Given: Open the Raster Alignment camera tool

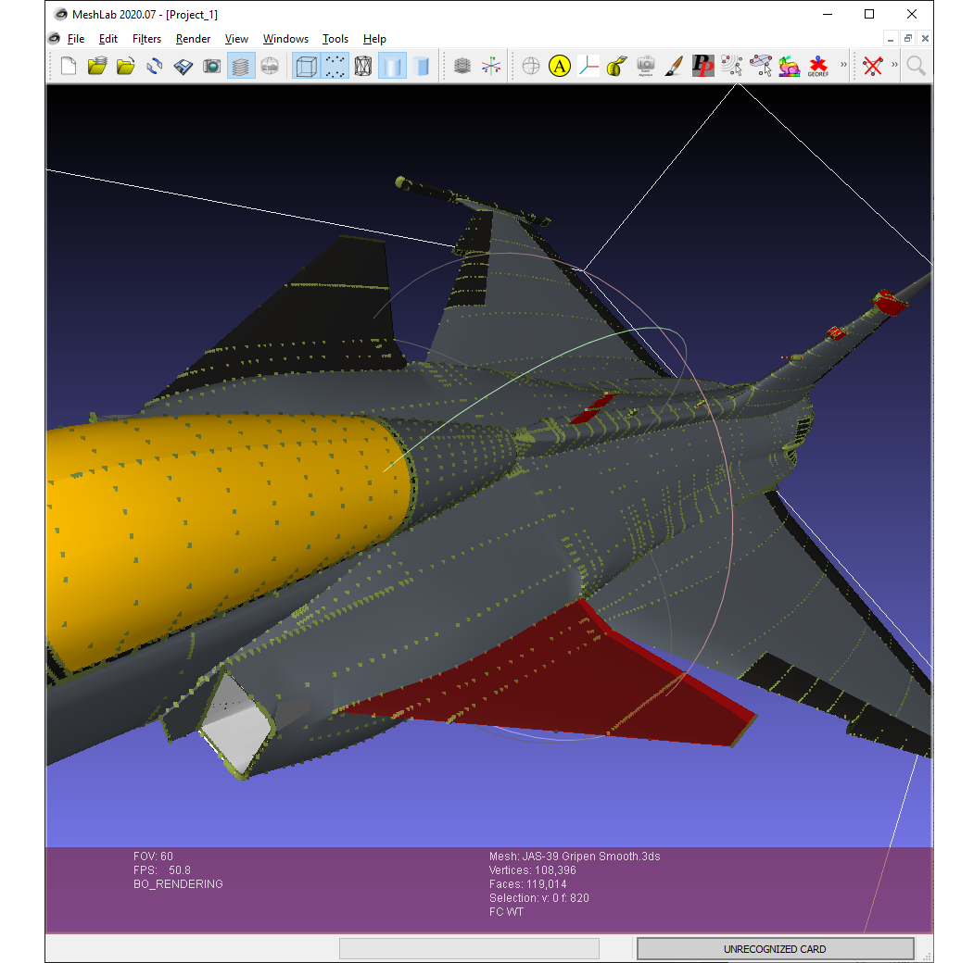Looking at the screenshot, I should [x=646, y=66].
